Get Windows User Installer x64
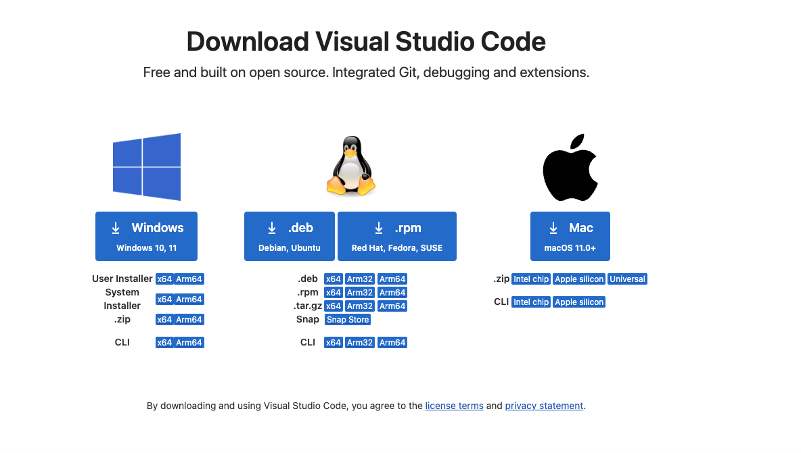 coord(164,279)
